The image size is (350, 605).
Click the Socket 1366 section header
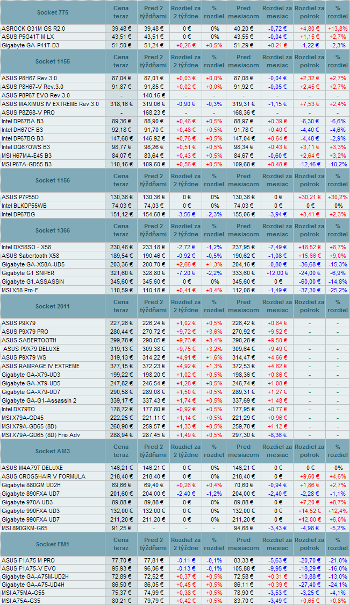tap(53, 230)
